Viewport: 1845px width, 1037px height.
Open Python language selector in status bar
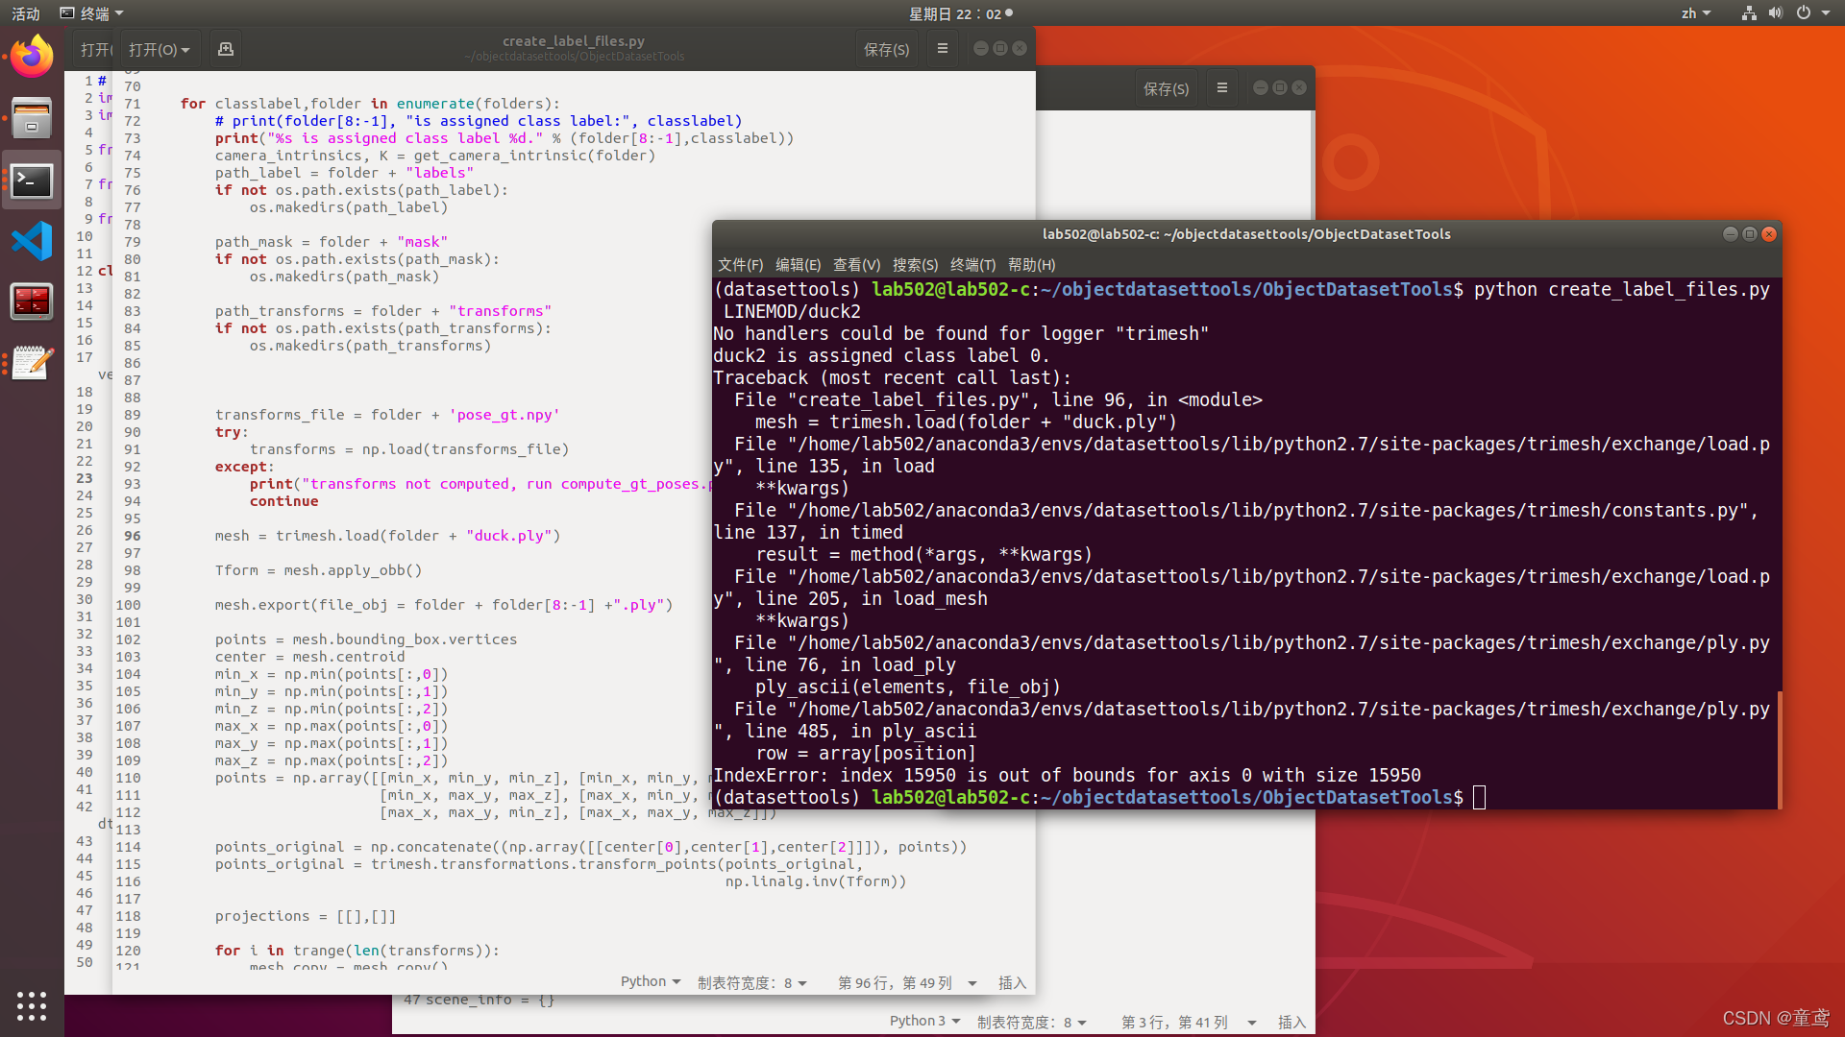coord(650,981)
